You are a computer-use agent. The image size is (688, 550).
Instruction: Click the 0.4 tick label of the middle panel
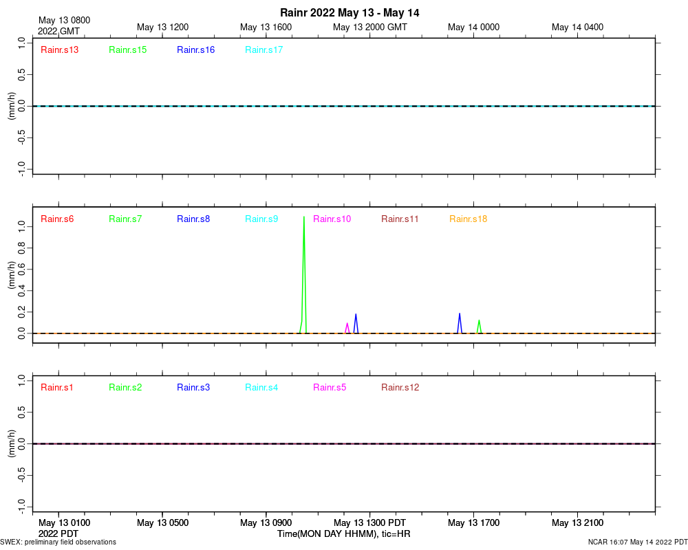point(22,290)
